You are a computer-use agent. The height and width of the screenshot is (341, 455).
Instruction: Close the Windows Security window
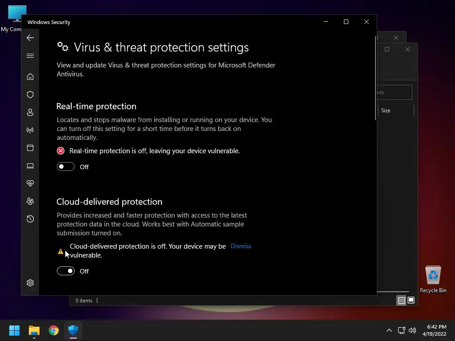[367, 22]
